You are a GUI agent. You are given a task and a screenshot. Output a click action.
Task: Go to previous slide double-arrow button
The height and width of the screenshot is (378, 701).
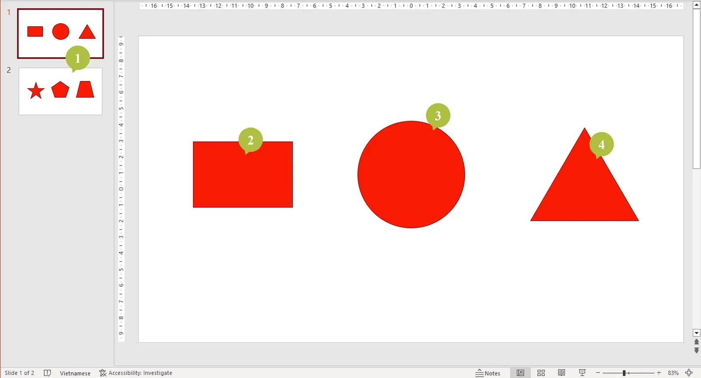[697, 342]
